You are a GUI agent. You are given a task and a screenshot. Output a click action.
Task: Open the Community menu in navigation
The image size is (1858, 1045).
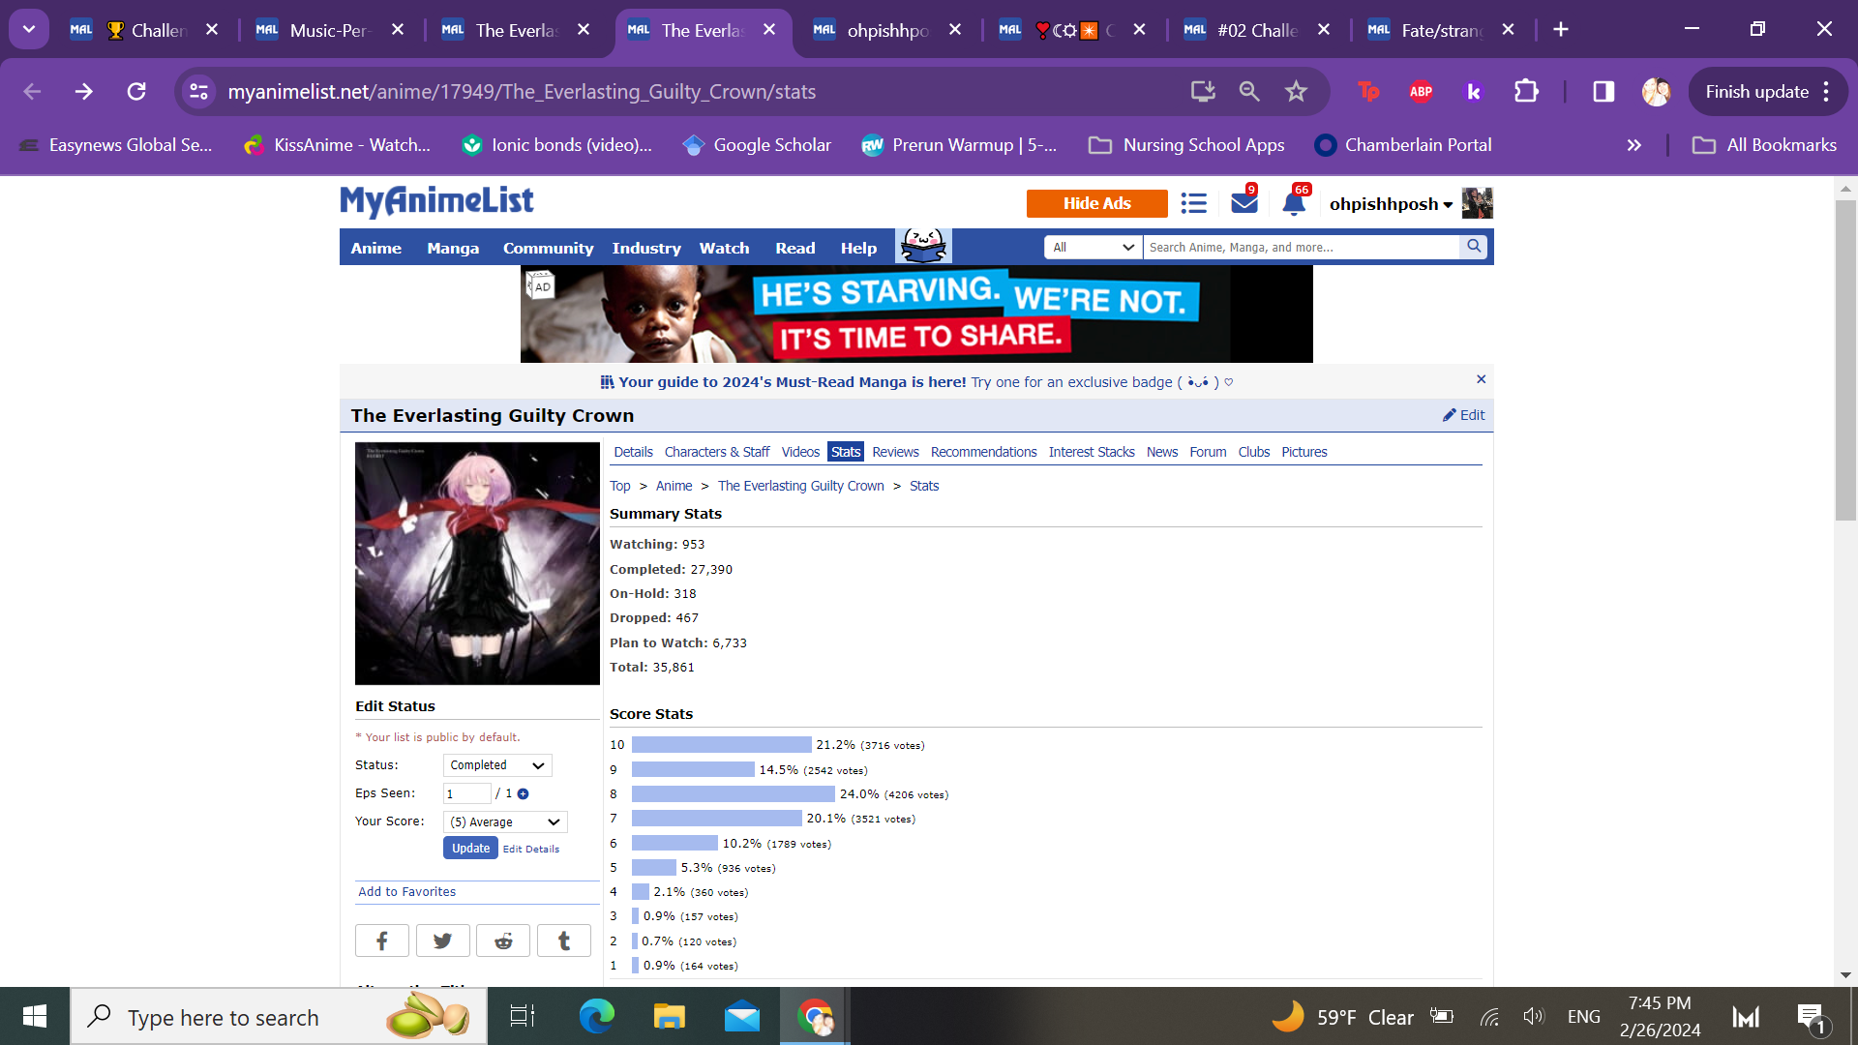[548, 249]
